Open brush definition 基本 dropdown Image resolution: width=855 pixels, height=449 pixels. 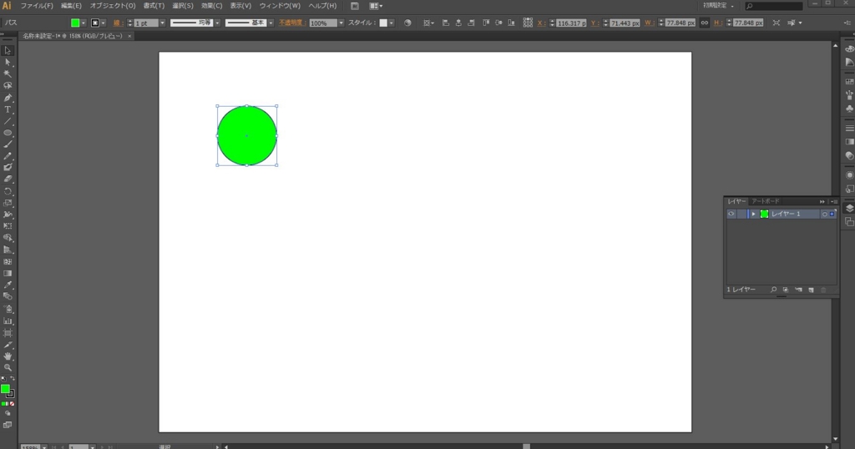[271, 23]
